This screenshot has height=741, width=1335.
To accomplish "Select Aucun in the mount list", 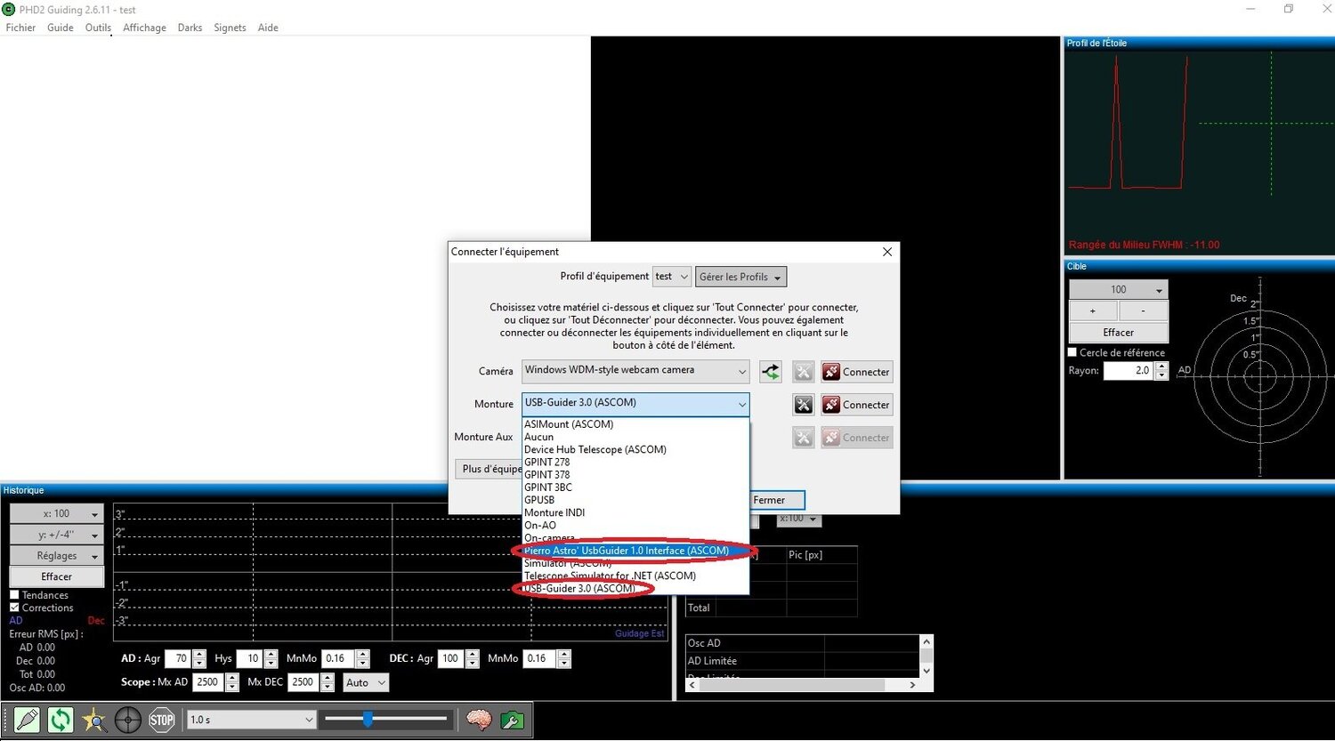I will tap(635, 437).
